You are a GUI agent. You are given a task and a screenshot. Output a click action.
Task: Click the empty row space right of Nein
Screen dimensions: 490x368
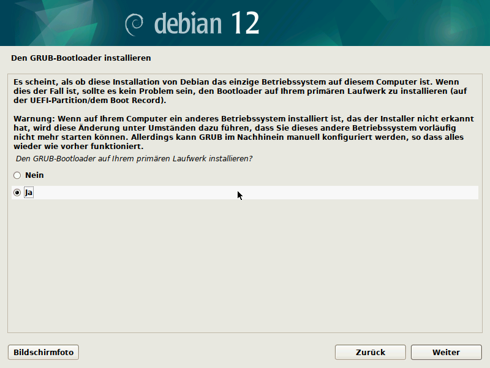245,175
